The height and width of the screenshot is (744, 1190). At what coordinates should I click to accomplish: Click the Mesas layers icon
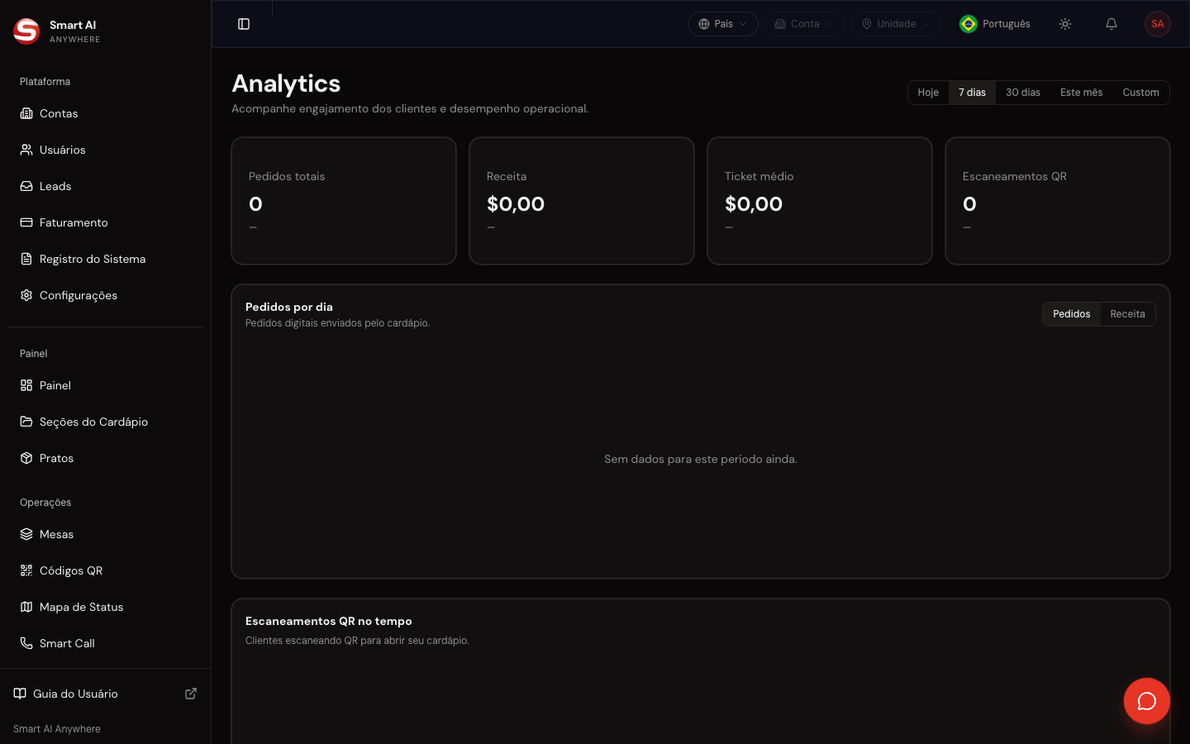26,534
